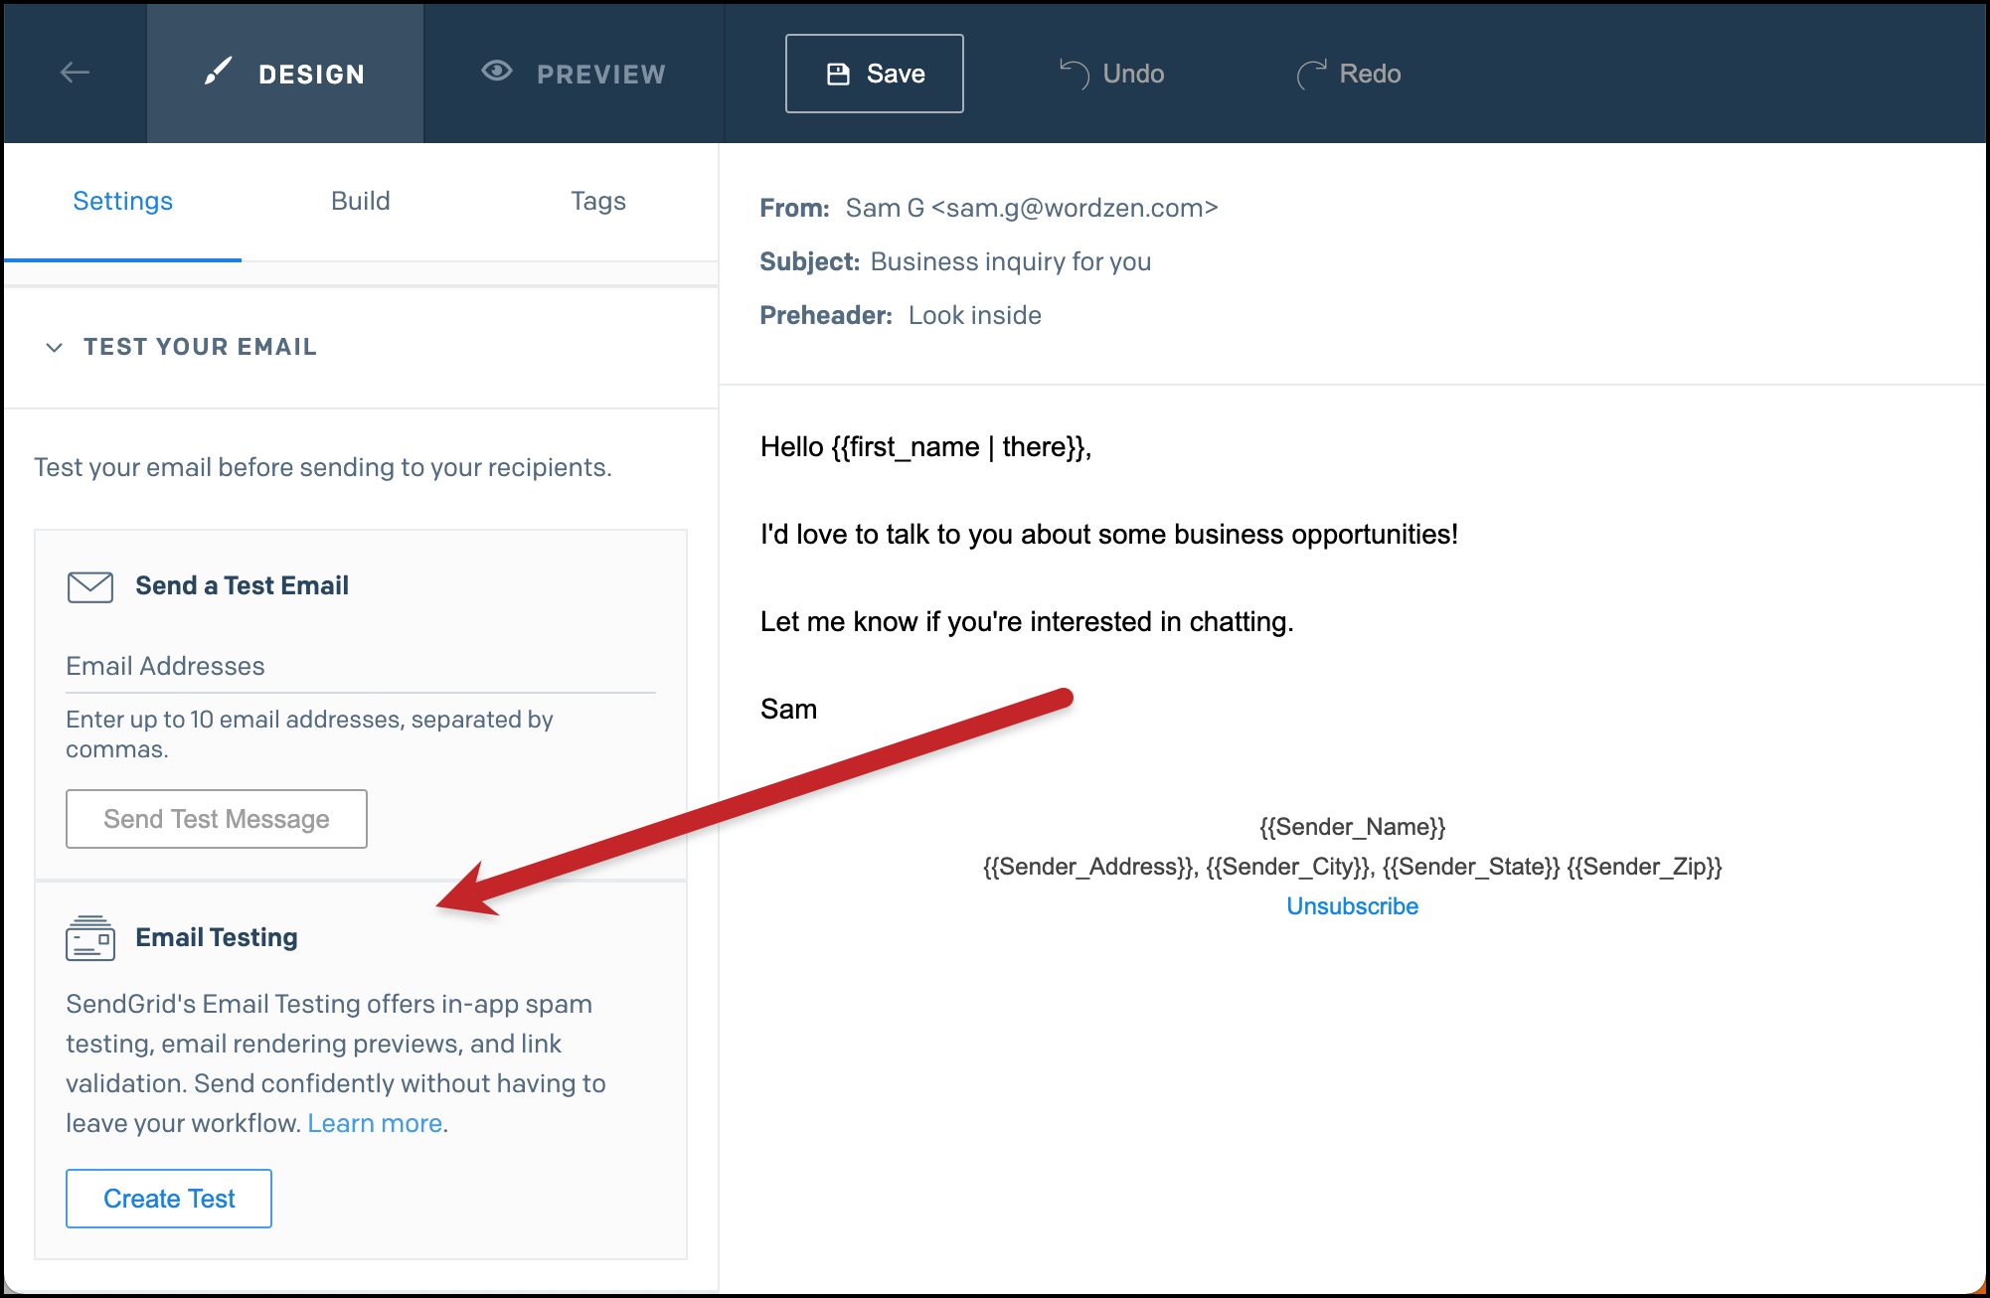Click the 'Send a Test Email' heading
The width and height of the screenshot is (1990, 1298).
tap(242, 585)
